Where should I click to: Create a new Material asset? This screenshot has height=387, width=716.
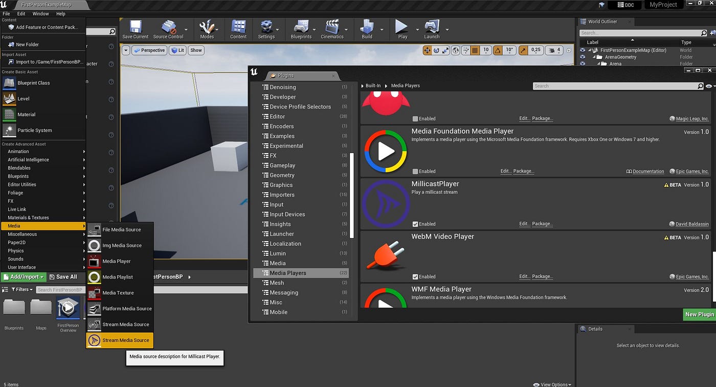coord(42,115)
